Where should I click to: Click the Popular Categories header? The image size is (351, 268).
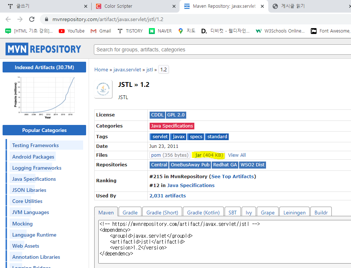44,130
